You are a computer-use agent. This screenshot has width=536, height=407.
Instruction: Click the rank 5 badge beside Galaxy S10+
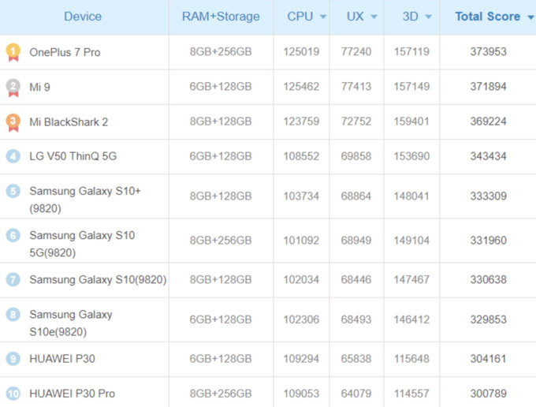pyautogui.click(x=13, y=191)
